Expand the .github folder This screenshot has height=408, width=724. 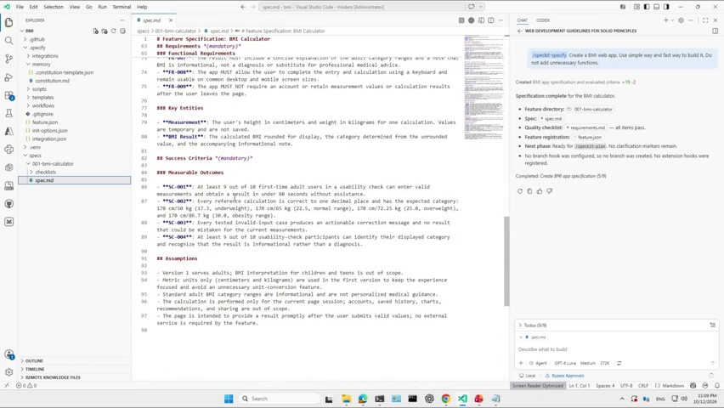[x=37, y=39]
